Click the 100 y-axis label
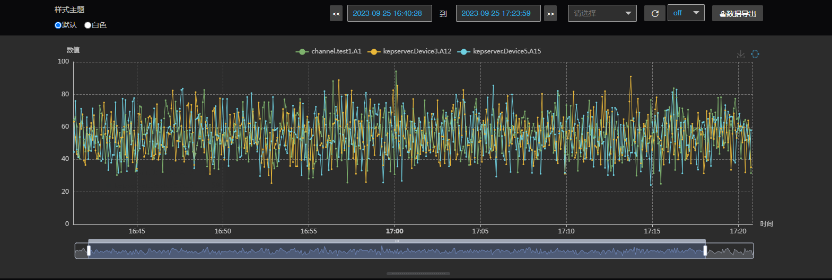Viewport: 832px width, 280px height. tap(63, 61)
